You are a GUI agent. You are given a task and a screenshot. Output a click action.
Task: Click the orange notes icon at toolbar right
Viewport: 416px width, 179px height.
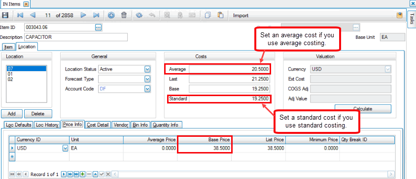click(x=399, y=15)
